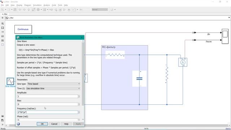
Task: Open the simulation mode Normal dropdown
Action: pos(100,10)
